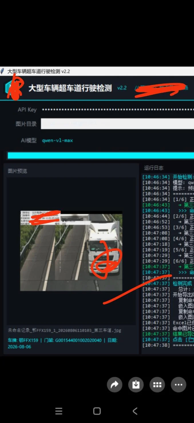Tap the share arrow button

(x=114, y=385)
